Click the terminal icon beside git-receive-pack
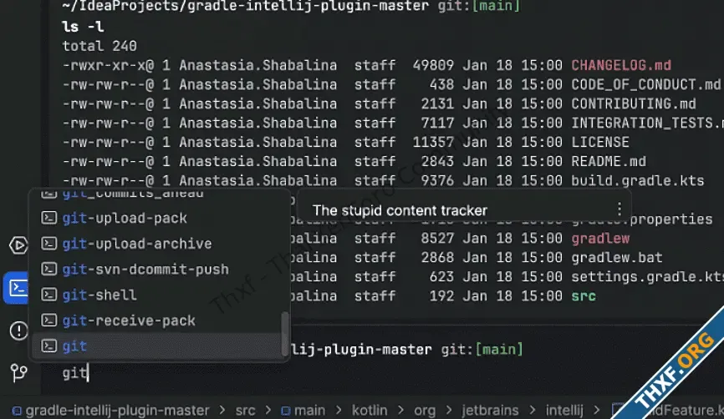The height and width of the screenshot is (419, 724). (49, 321)
